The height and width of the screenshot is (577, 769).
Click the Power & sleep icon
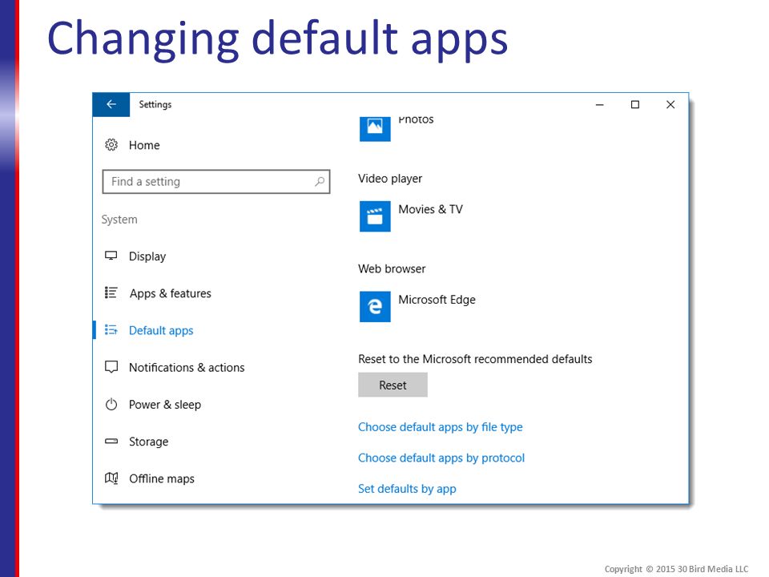pyautogui.click(x=111, y=404)
